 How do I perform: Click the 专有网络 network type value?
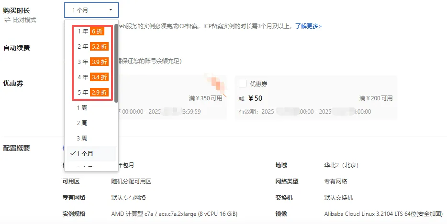335,181
